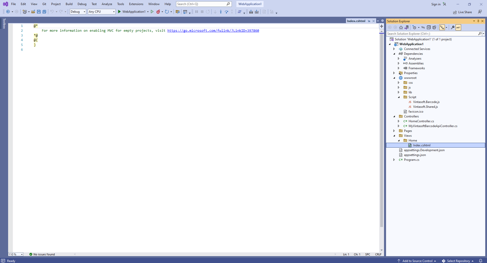Click Sync with Active Document arrows icon

click(x=423, y=27)
